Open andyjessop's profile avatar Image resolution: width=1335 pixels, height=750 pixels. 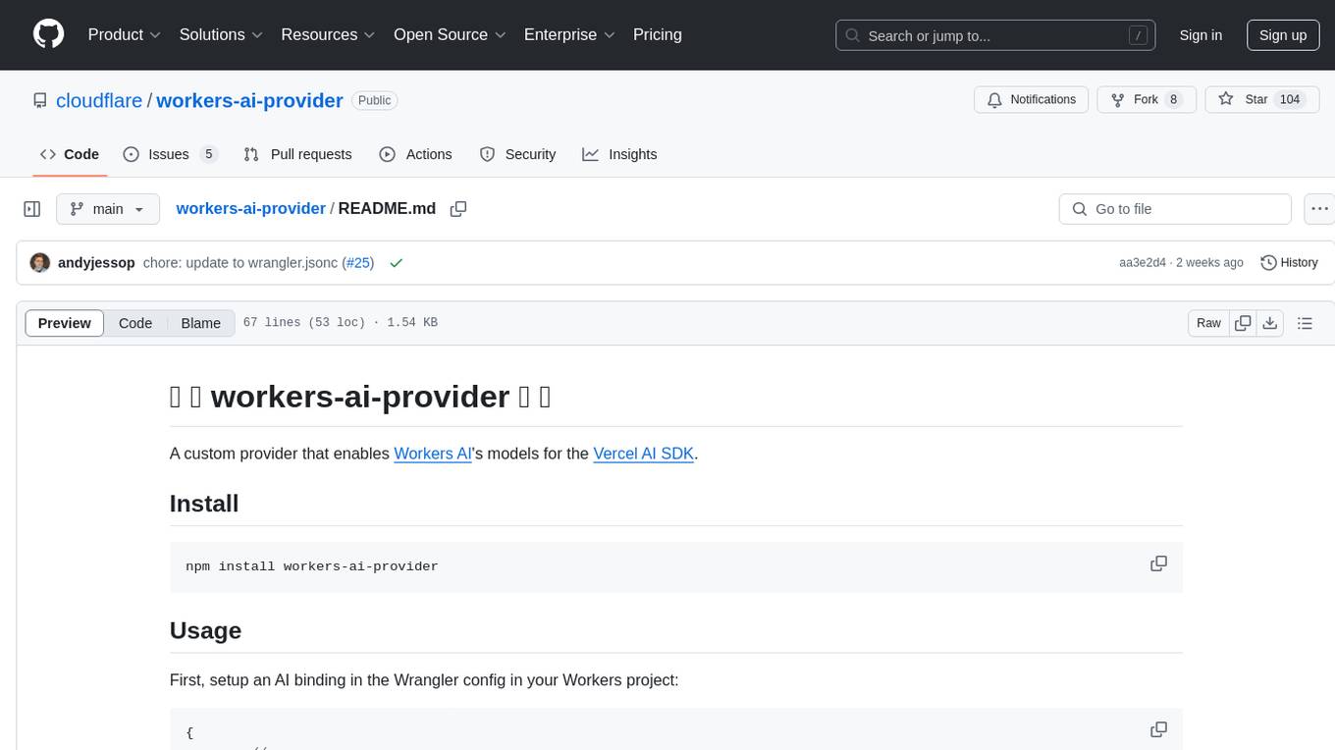pyautogui.click(x=40, y=263)
